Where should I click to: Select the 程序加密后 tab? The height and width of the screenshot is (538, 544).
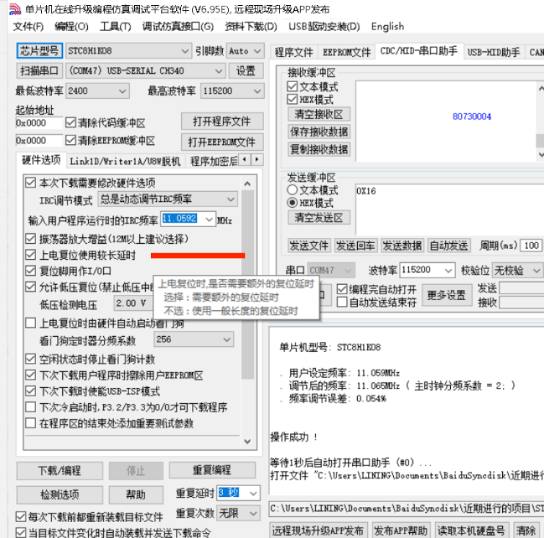213,162
